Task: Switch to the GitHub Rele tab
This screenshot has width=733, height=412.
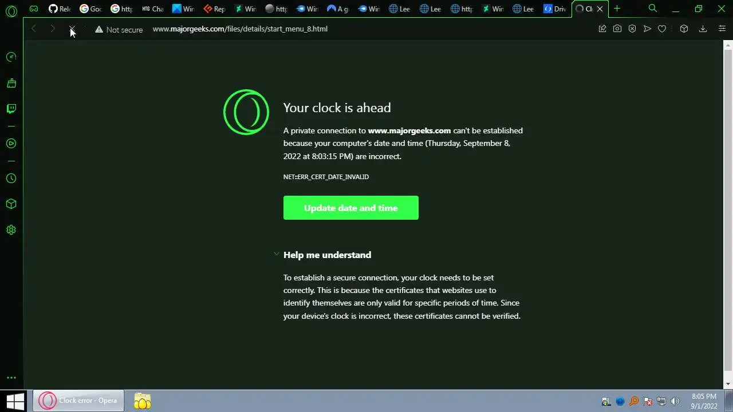Action: pyautogui.click(x=60, y=9)
